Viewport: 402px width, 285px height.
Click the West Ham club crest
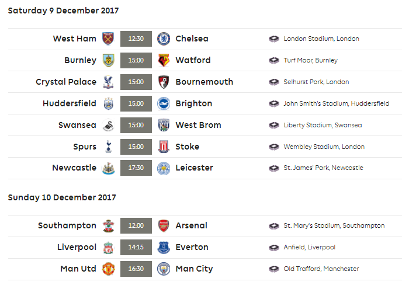click(108, 39)
